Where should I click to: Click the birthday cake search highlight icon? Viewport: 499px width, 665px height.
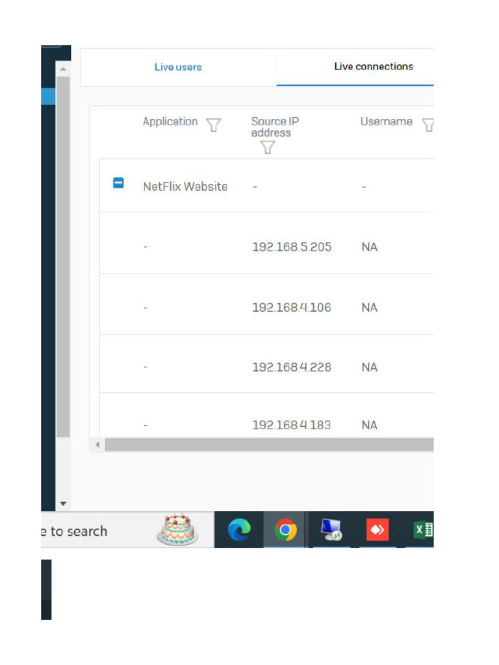[178, 530]
